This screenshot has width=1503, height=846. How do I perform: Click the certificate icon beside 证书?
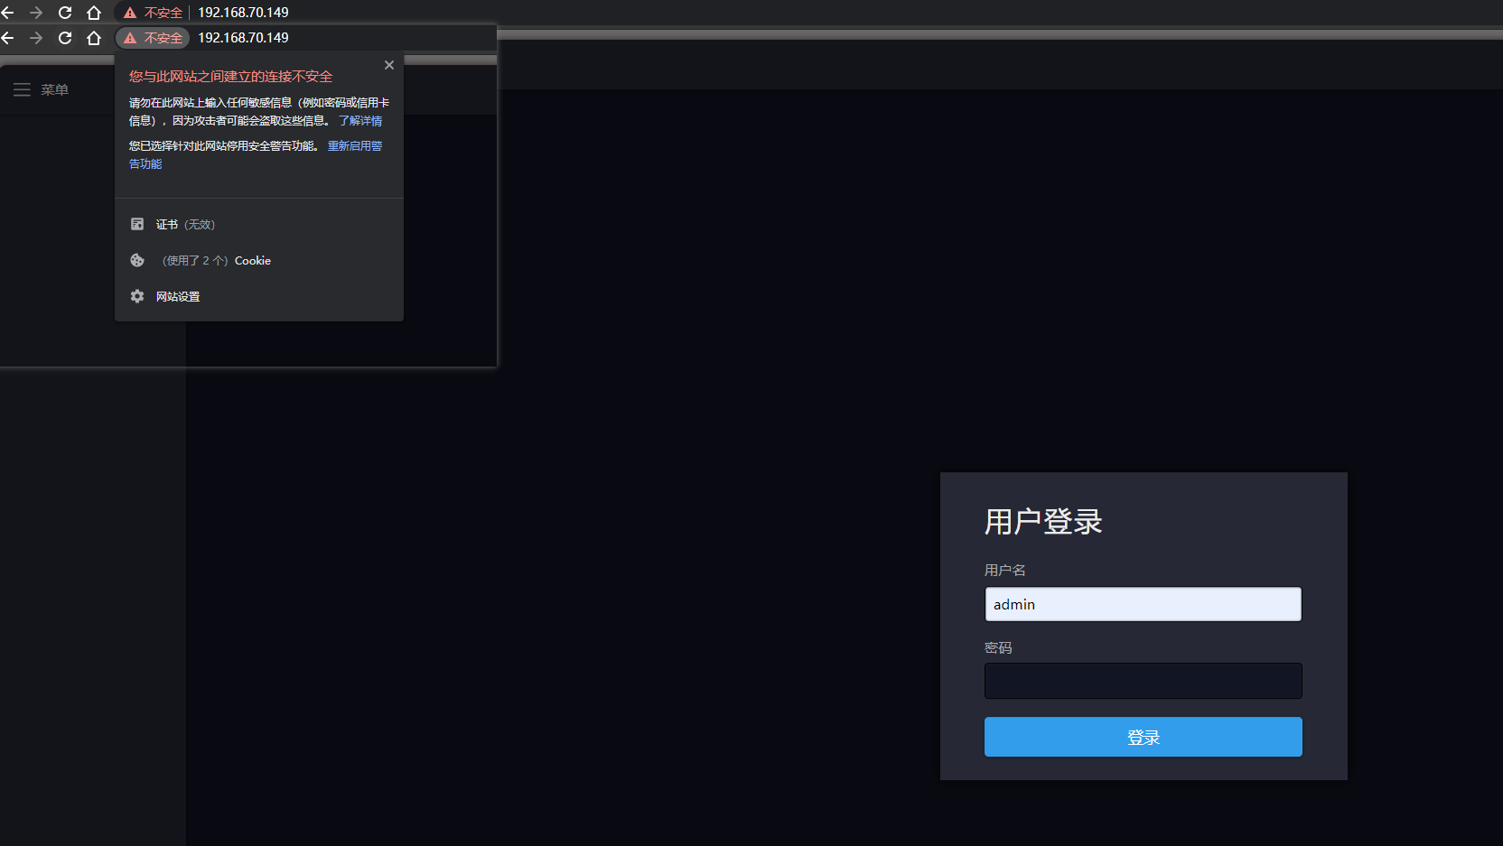tap(137, 224)
